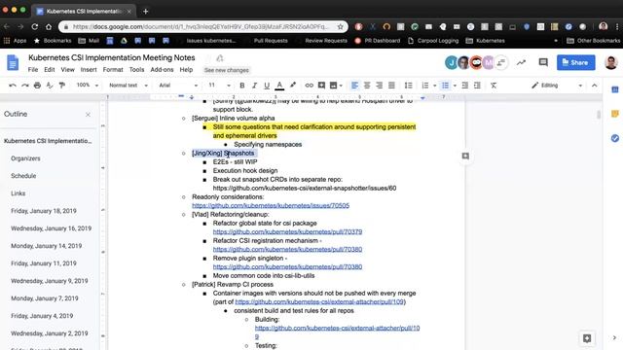The image size is (623, 350).
Task: Click the See new changes button
Action: click(227, 70)
